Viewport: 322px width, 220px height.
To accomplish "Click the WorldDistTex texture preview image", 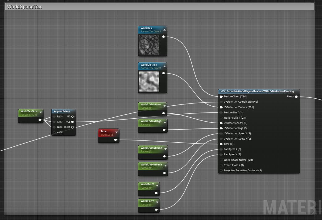I will click(149, 81).
